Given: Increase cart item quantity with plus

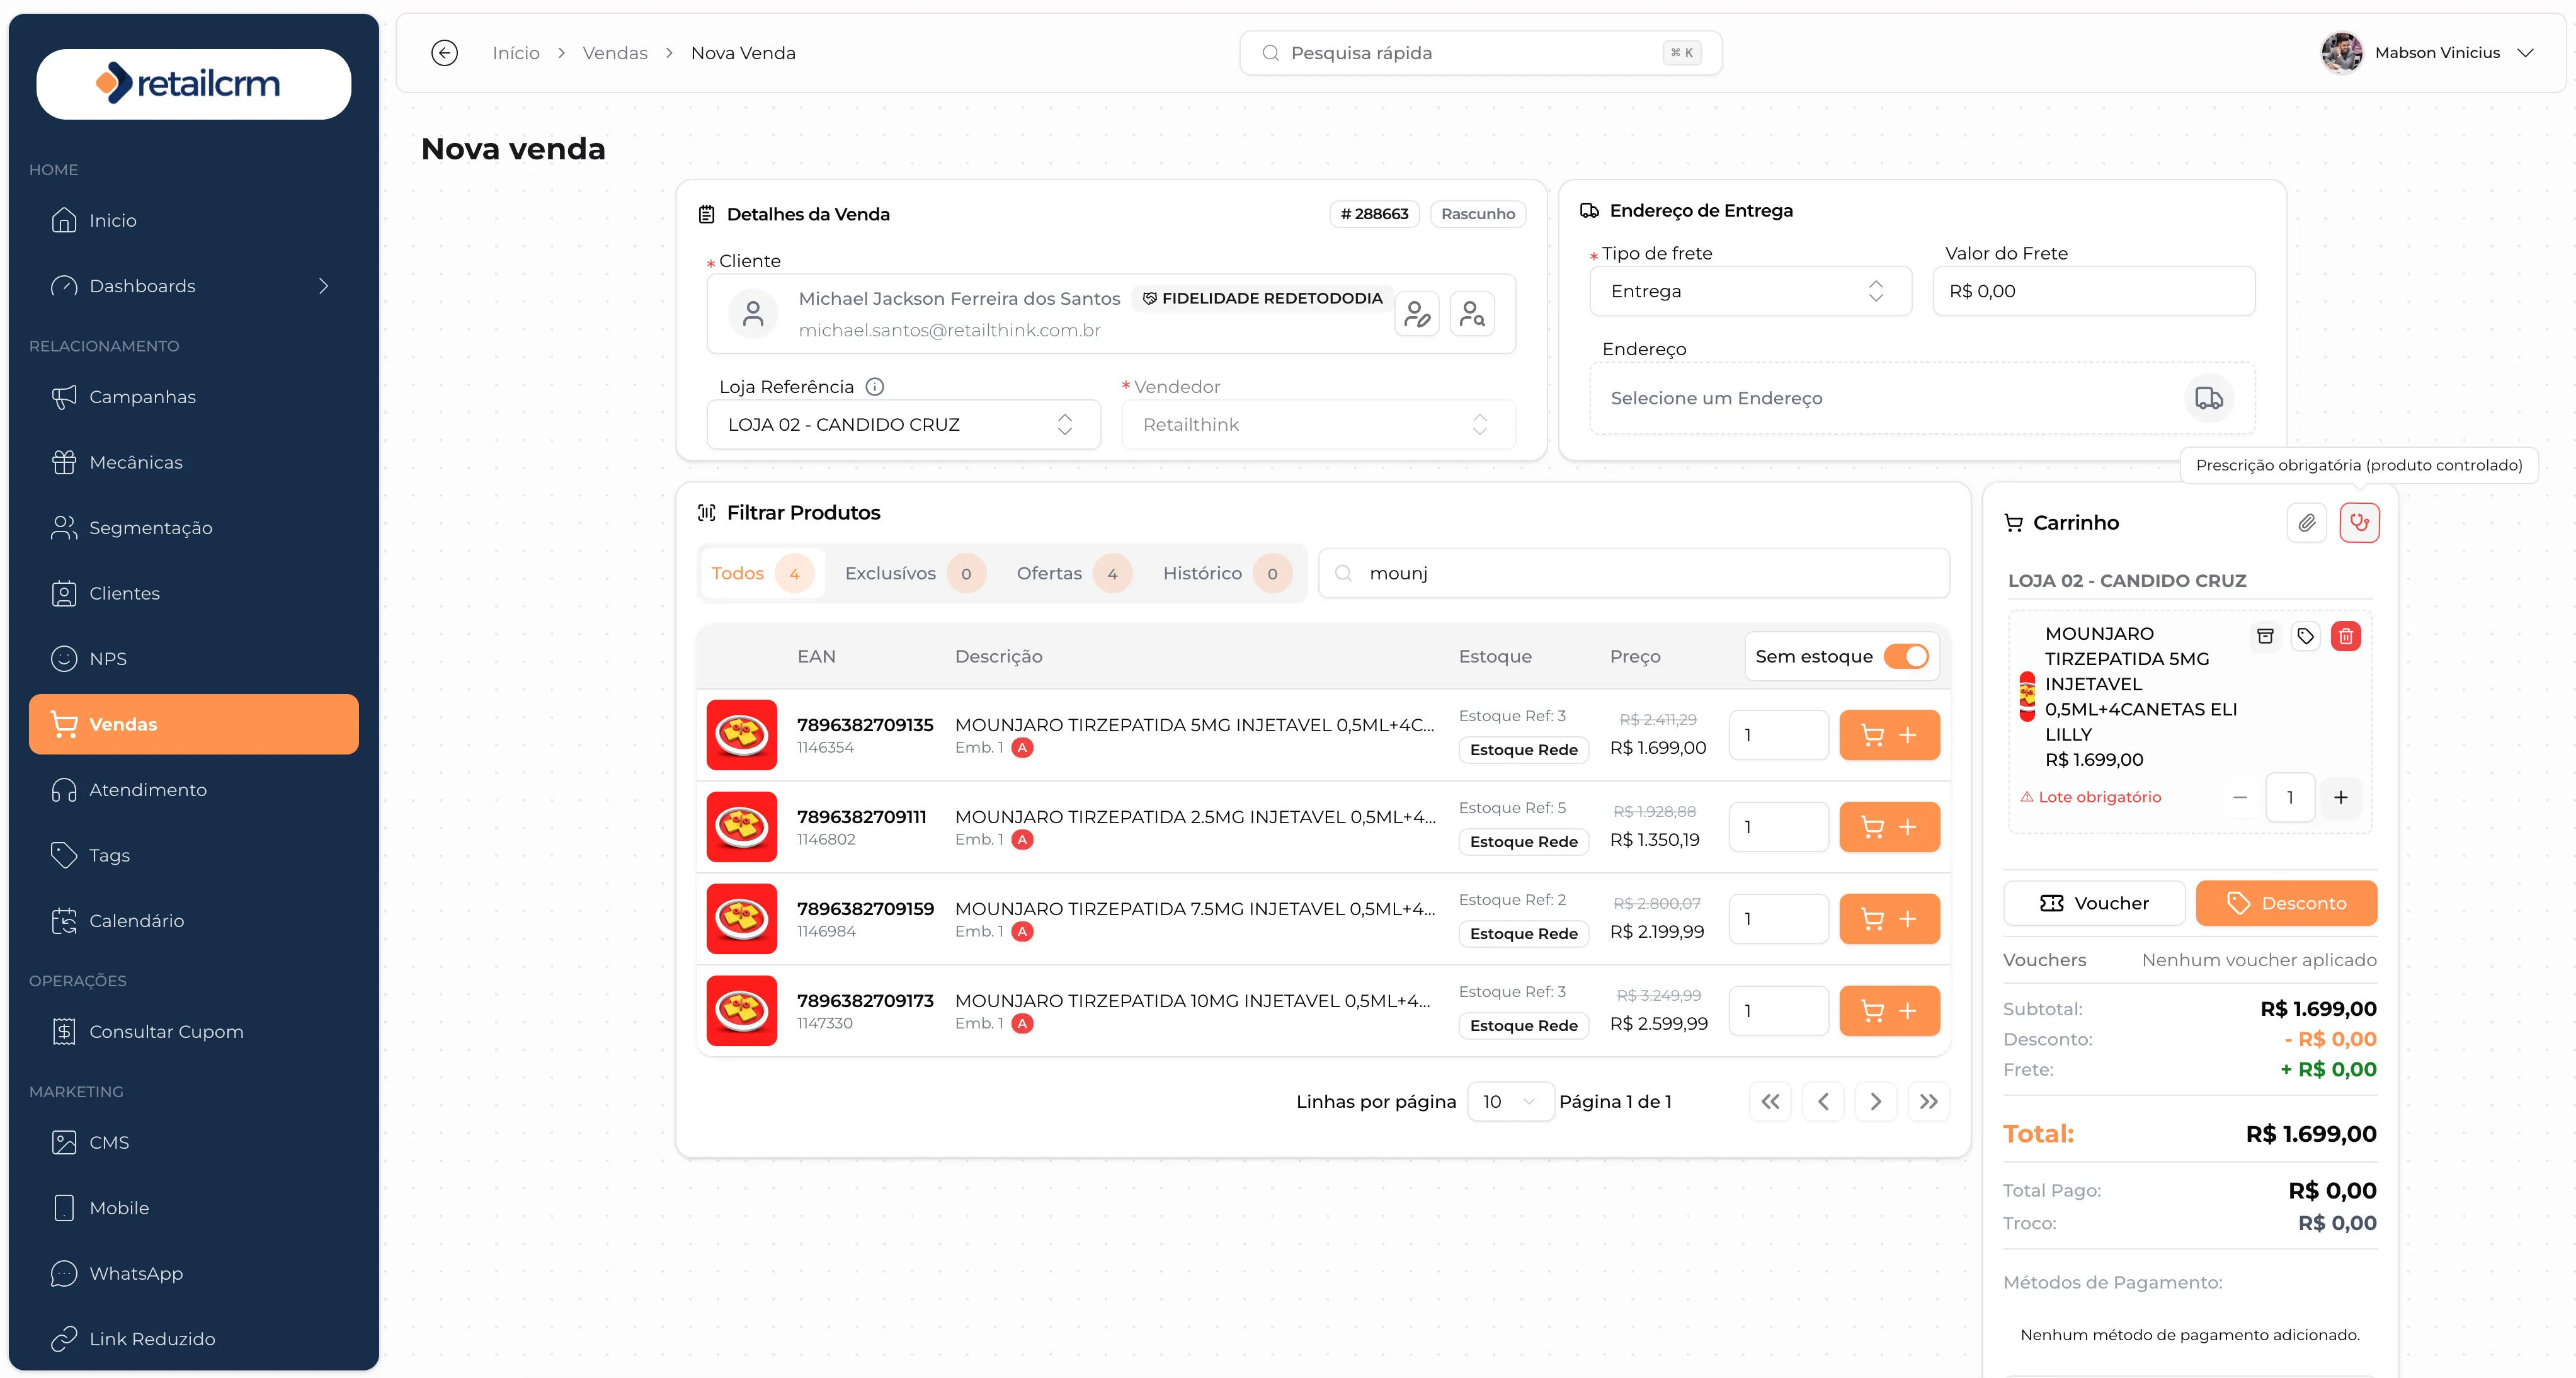Looking at the screenshot, I should click(x=2340, y=797).
